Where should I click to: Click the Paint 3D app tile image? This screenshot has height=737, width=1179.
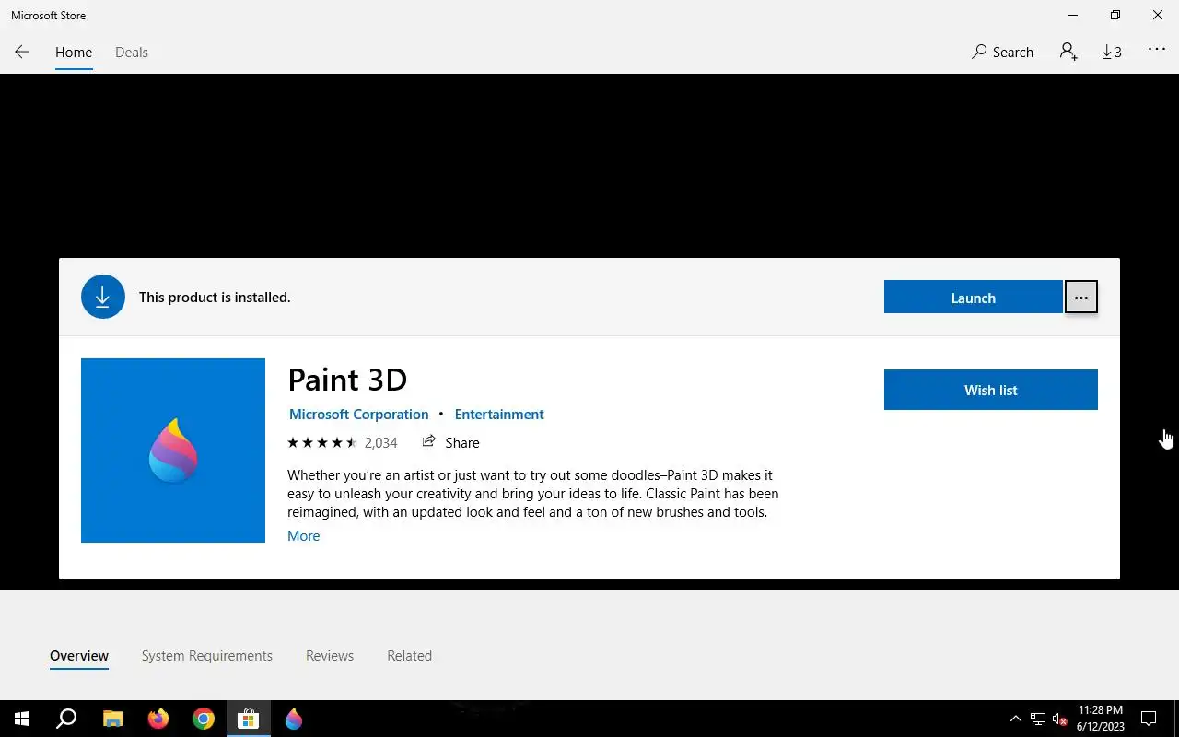[x=173, y=450]
